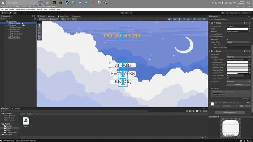Open the Window menu

click(52, 9)
